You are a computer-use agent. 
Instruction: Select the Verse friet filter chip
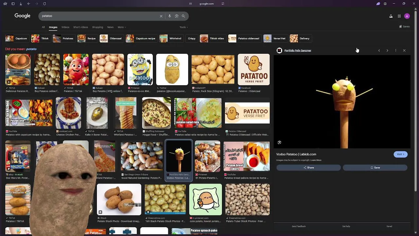275,38
